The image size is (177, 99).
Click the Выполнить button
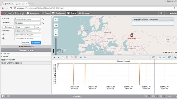pos(36,43)
